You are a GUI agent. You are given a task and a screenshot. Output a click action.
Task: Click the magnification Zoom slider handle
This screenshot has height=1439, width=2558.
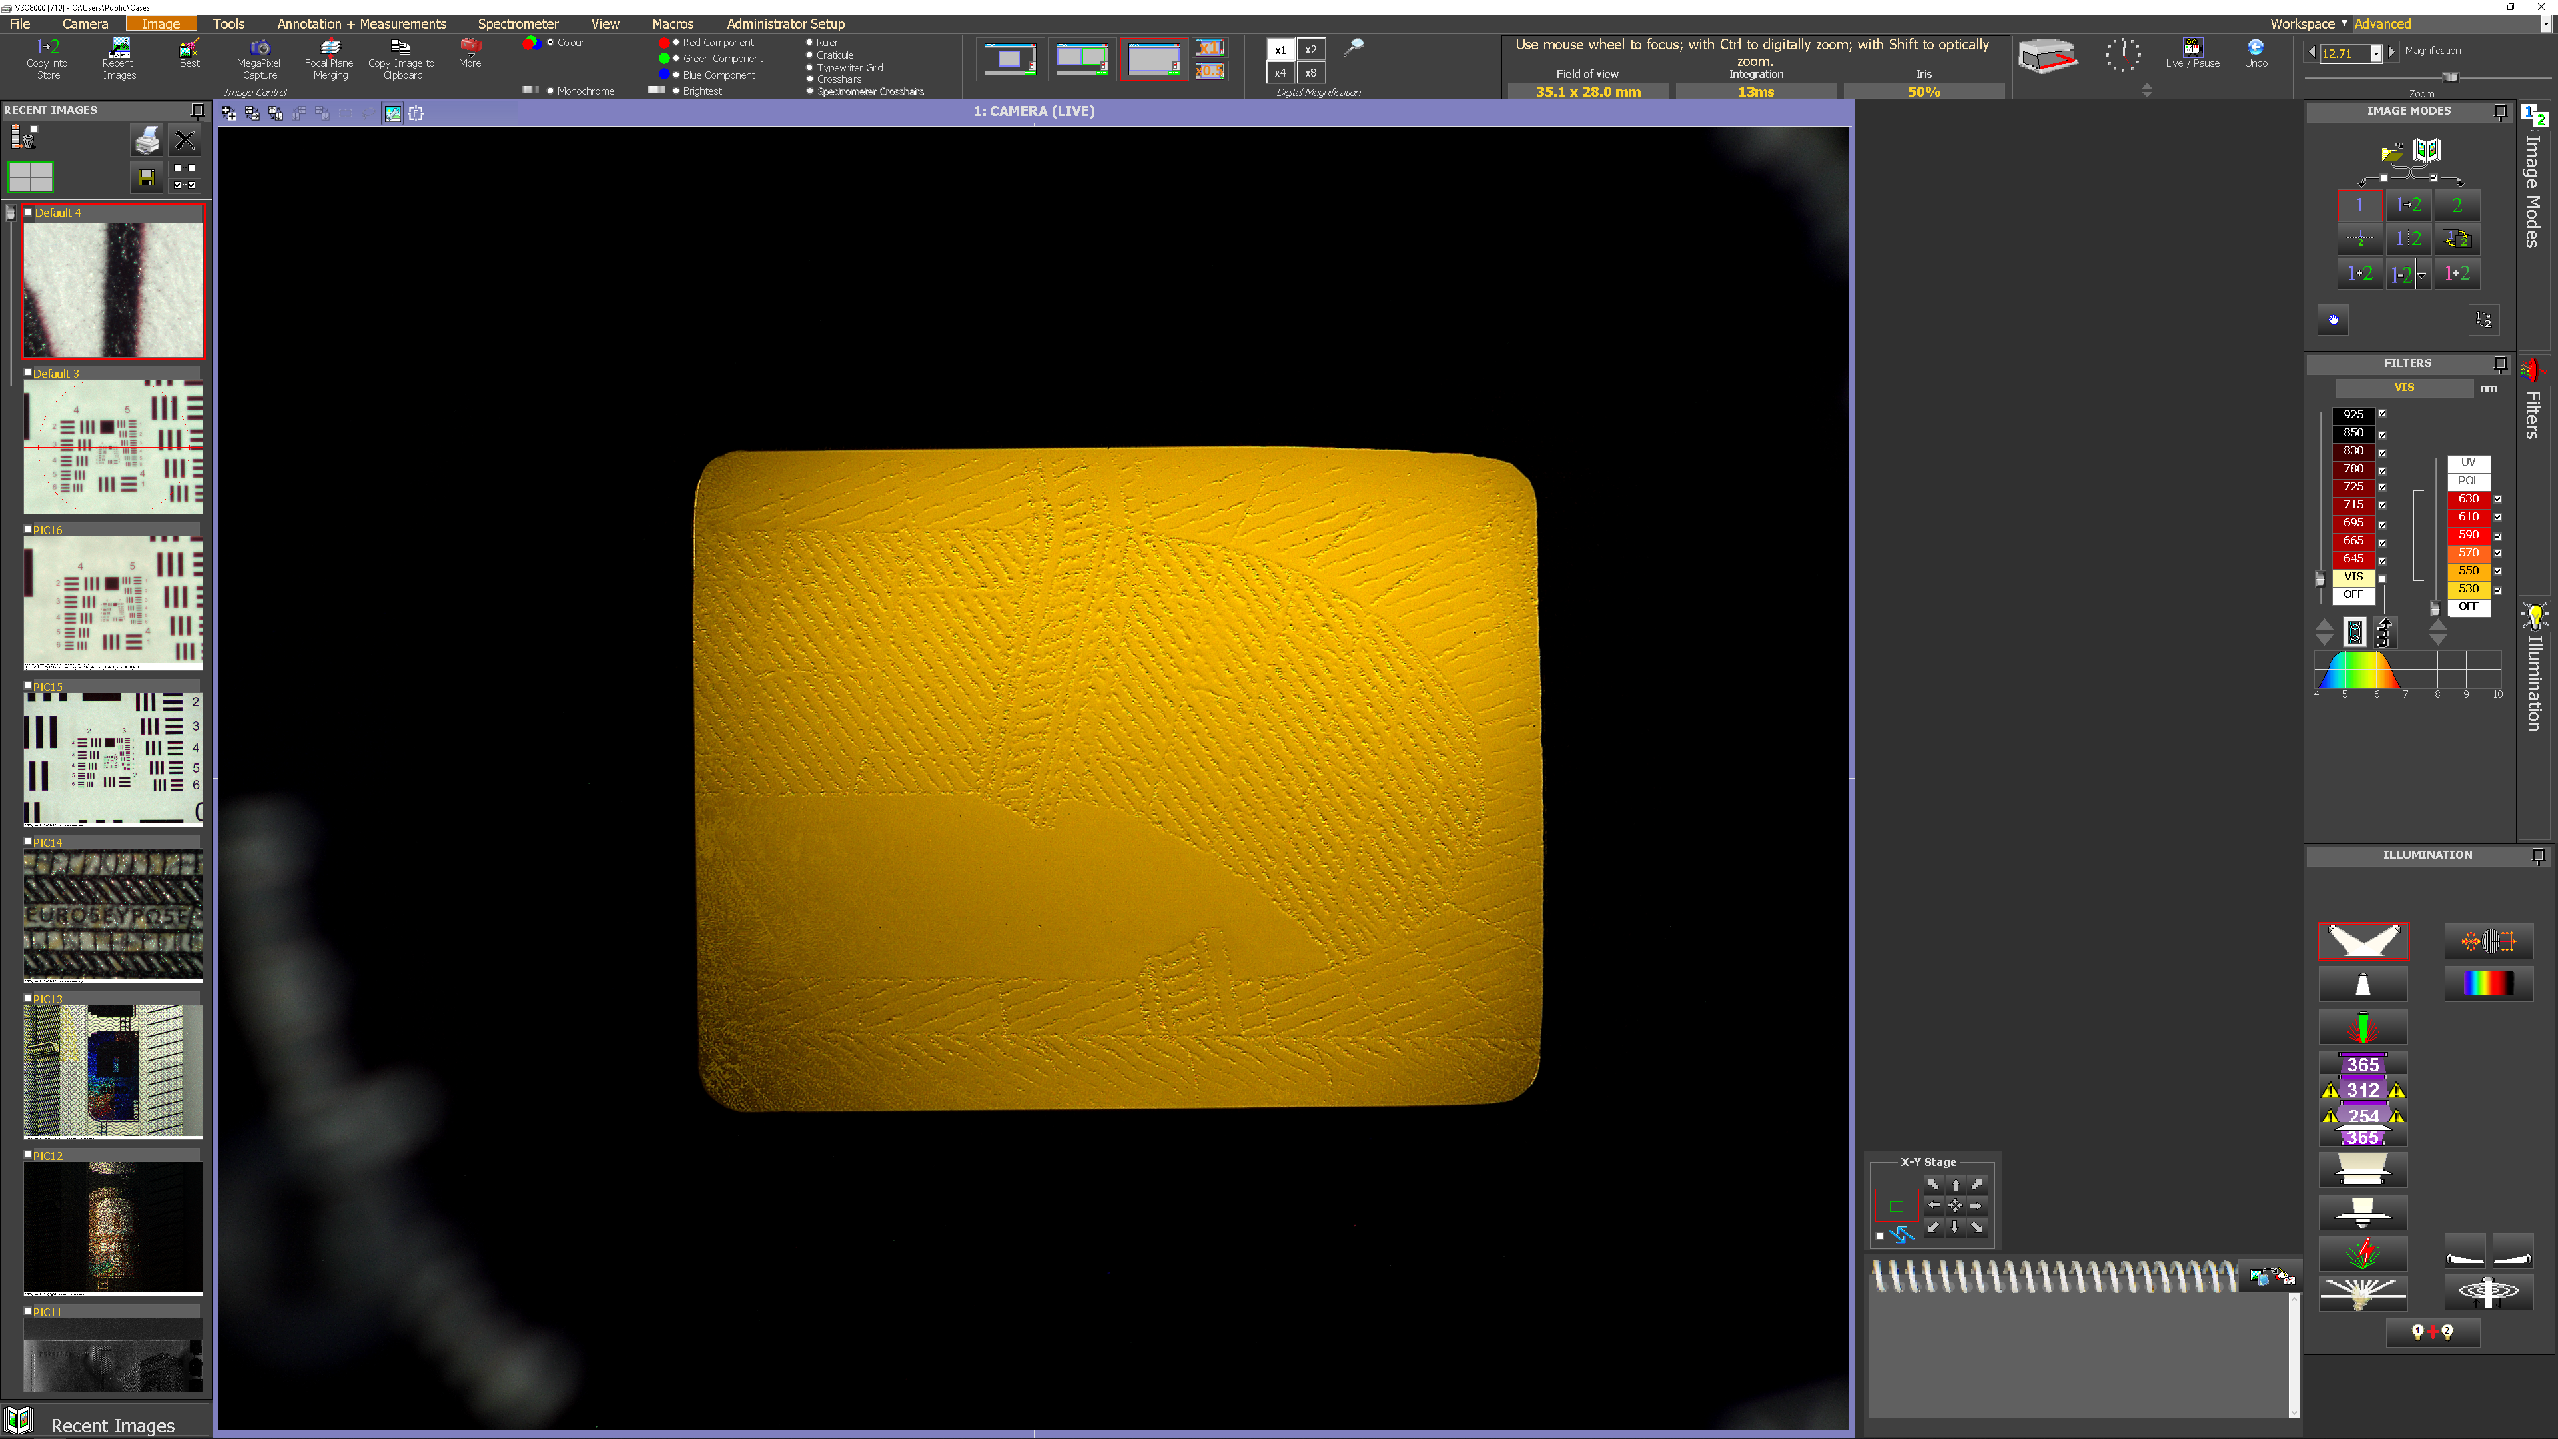(2451, 77)
